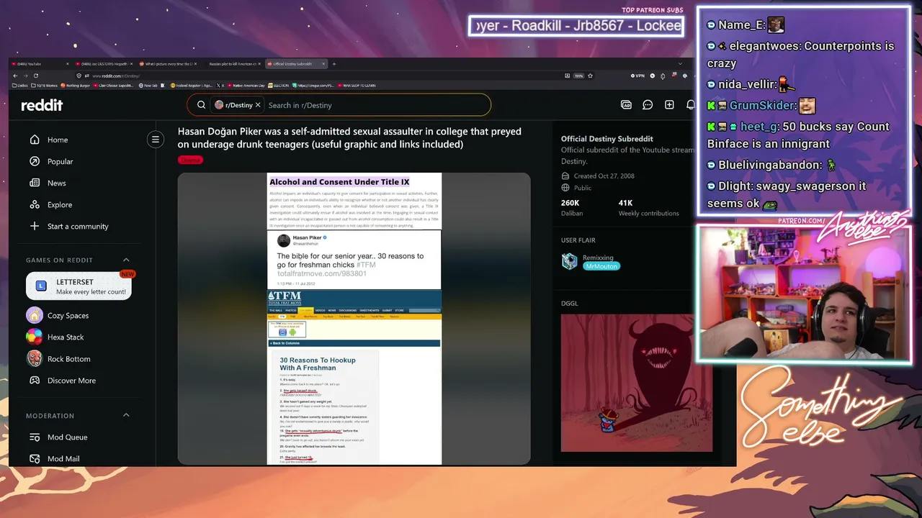The image size is (922, 518).
Task: Open the LETTERSET game card
Action: (79, 286)
